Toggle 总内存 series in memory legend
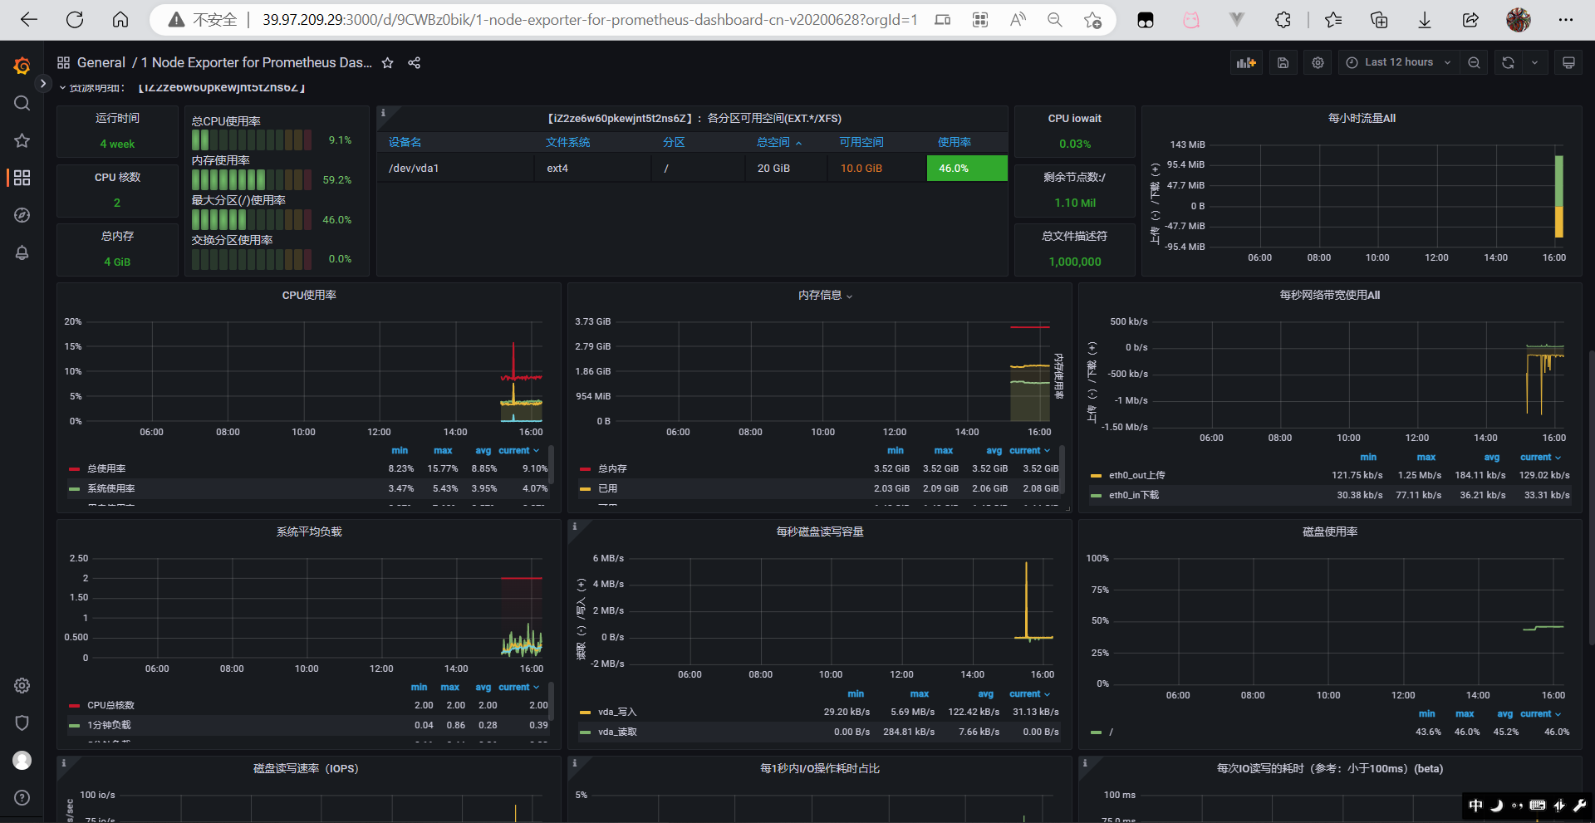This screenshot has height=823, width=1595. tap(612, 469)
